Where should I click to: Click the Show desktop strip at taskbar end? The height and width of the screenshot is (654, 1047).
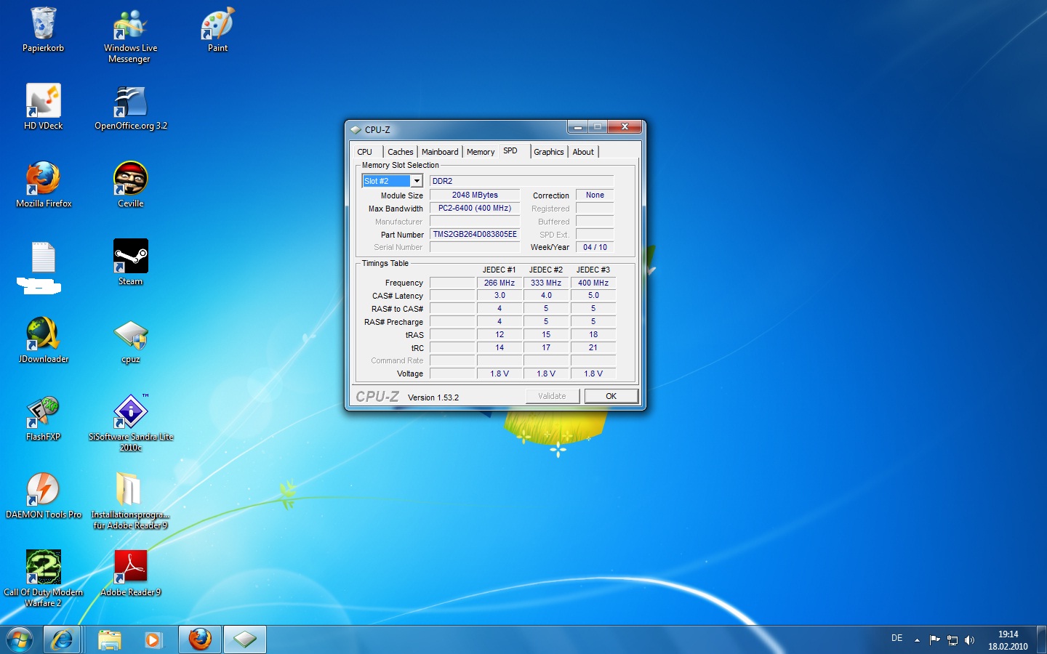point(1041,639)
